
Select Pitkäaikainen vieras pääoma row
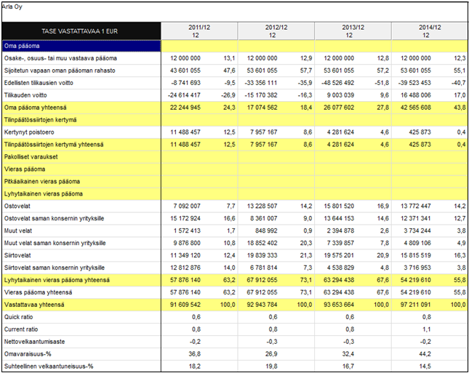click(235, 181)
